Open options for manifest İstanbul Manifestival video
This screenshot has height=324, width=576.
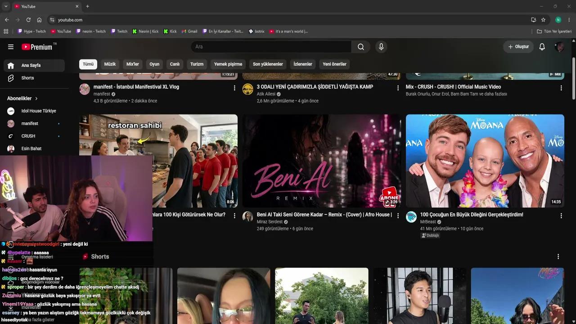[x=234, y=88]
